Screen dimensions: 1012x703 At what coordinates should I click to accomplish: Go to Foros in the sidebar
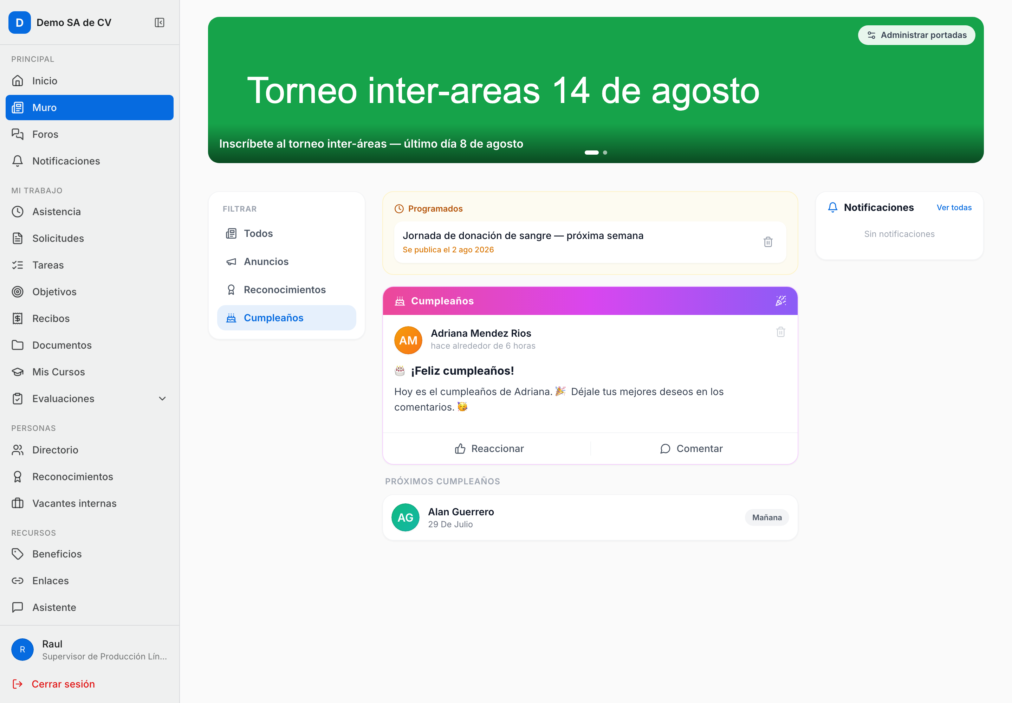point(89,134)
